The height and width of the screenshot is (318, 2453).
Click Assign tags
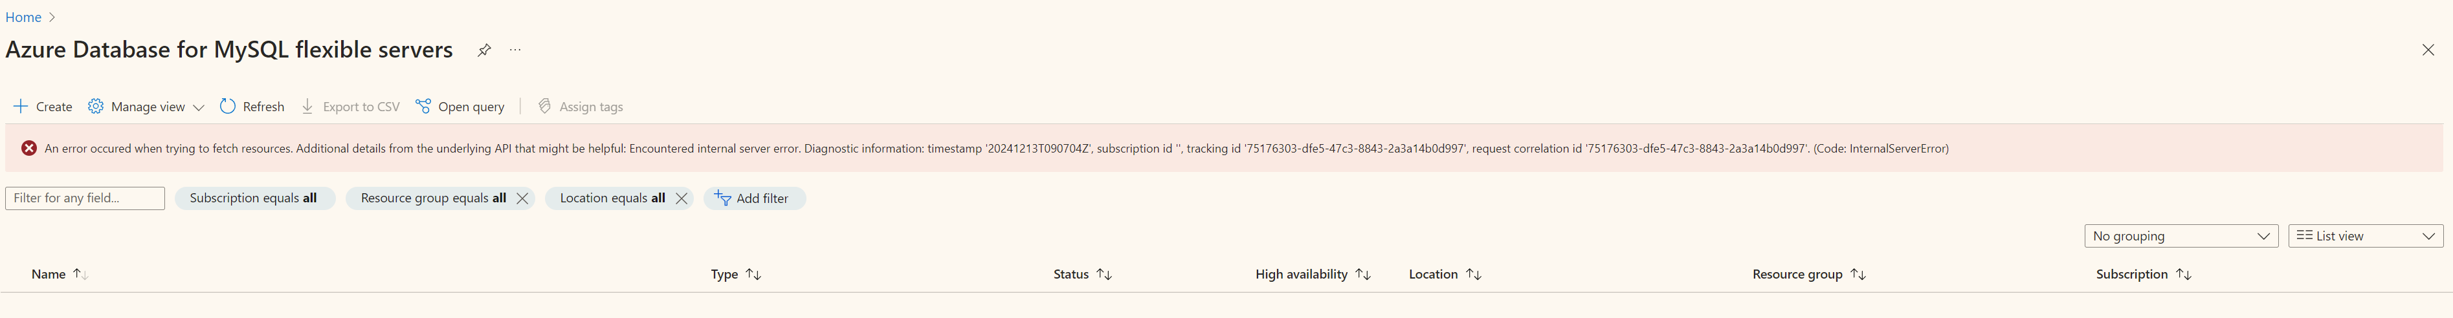pyautogui.click(x=580, y=107)
